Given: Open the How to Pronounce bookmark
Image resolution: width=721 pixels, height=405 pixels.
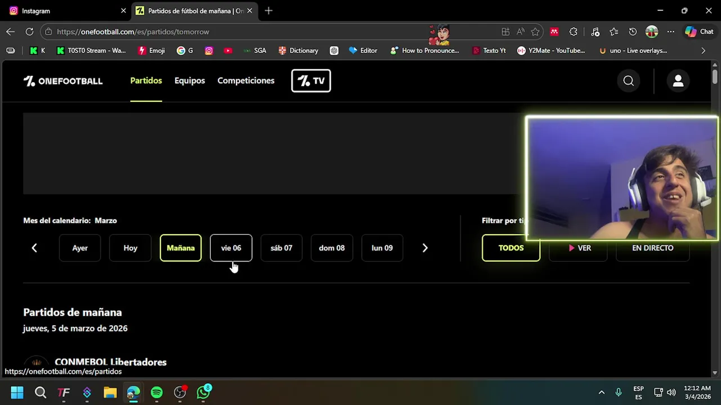Looking at the screenshot, I should (x=424, y=51).
